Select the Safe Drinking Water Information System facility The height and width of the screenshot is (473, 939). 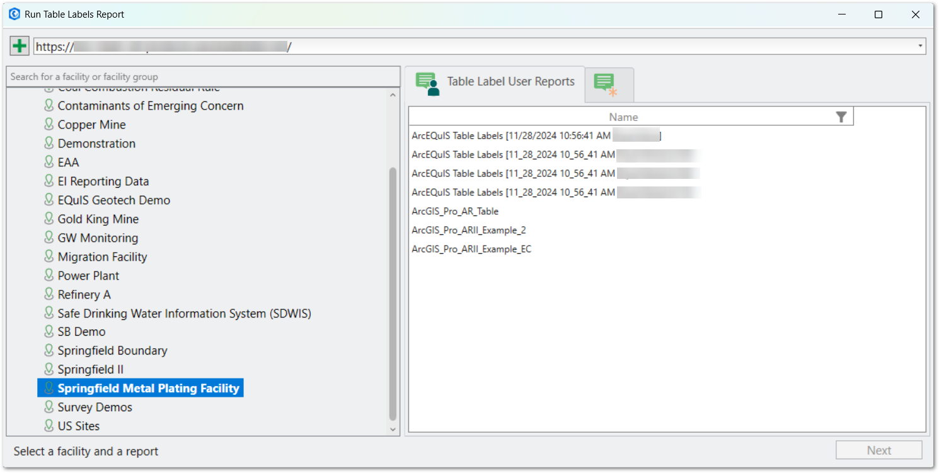tap(185, 313)
